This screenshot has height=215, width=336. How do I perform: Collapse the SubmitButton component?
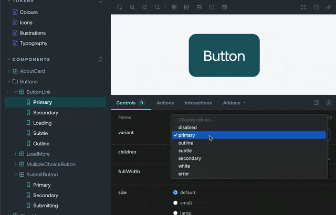(x=15, y=174)
